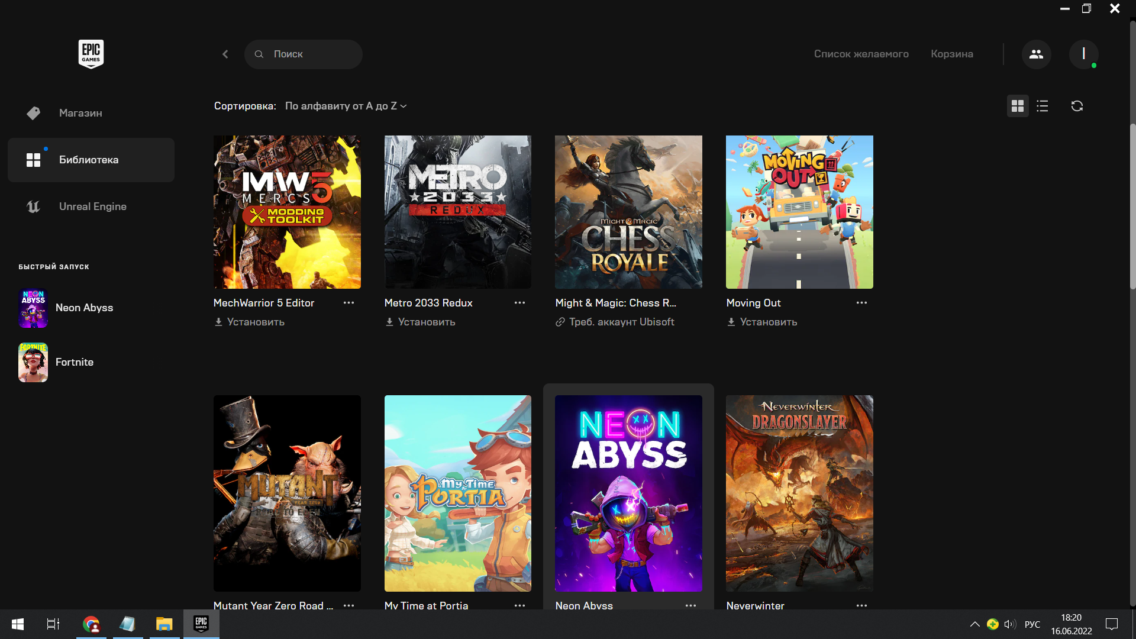Launch Neon Abyss from quick launch icon
This screenshot has height=639, width=1136.
[33, 308]
